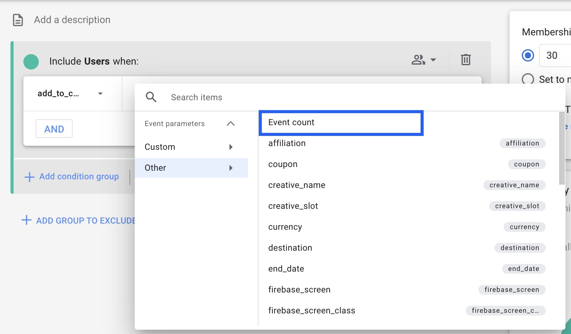Click the firebase_screen_c... chip label
This screenshot has height=334, width=571.
coord(505,311)
